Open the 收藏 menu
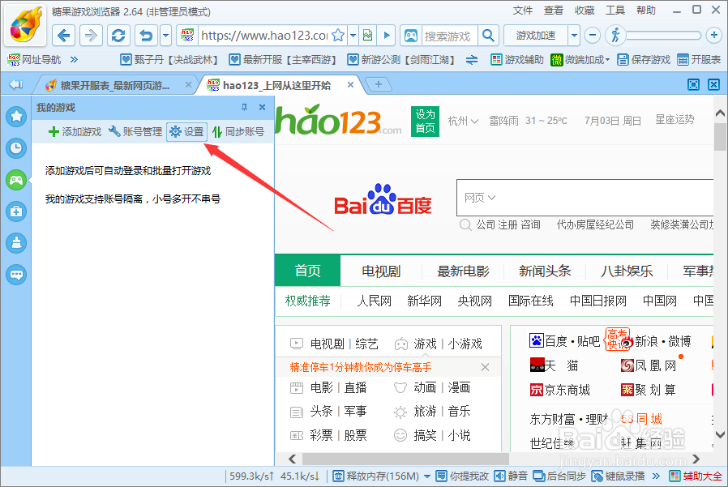 (585, 11)
